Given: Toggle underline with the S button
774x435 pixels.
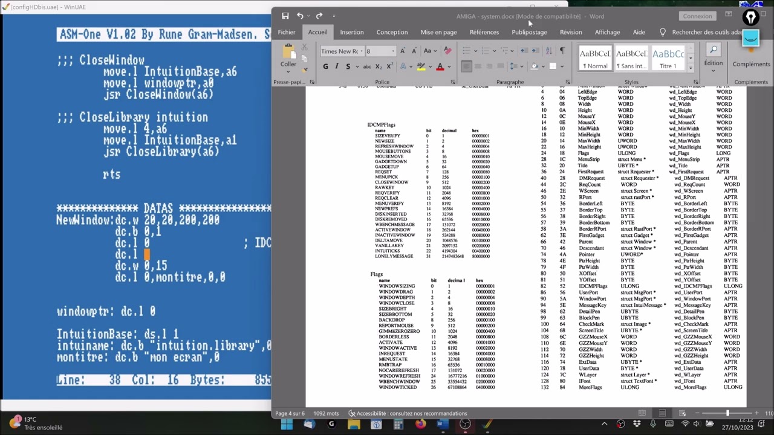Looking at the screenshot, I should [350, 66].
